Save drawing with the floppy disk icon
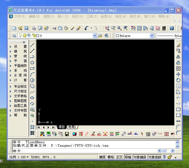 pyautogui.click(x=26, y=28)
